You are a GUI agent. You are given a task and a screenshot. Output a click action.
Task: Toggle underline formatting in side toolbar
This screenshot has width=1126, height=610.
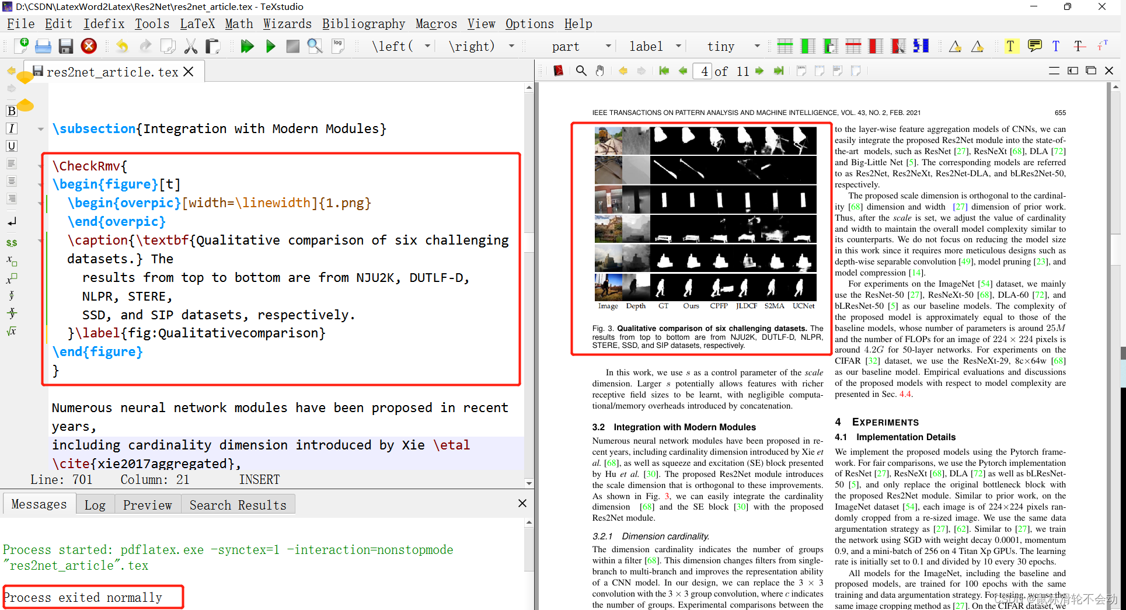11,146
